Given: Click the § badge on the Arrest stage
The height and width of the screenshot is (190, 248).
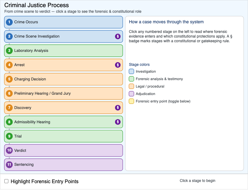Looking at the screenshot, I should [x=118, y=65].
